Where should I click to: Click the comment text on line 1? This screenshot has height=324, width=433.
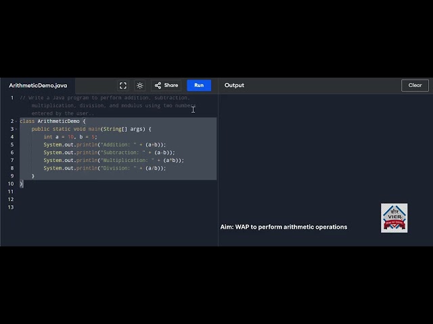point(108,105)
